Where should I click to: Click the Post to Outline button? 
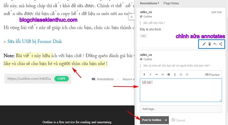point(152,120)
